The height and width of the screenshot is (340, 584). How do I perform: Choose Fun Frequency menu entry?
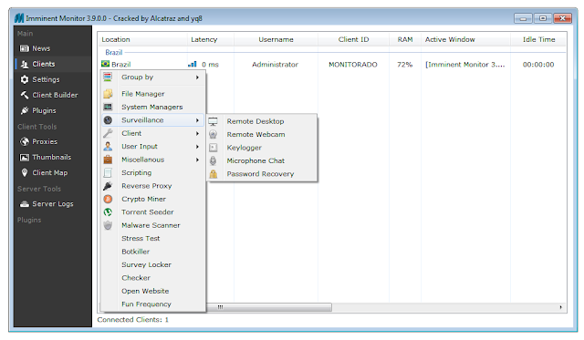click(146, 304)
